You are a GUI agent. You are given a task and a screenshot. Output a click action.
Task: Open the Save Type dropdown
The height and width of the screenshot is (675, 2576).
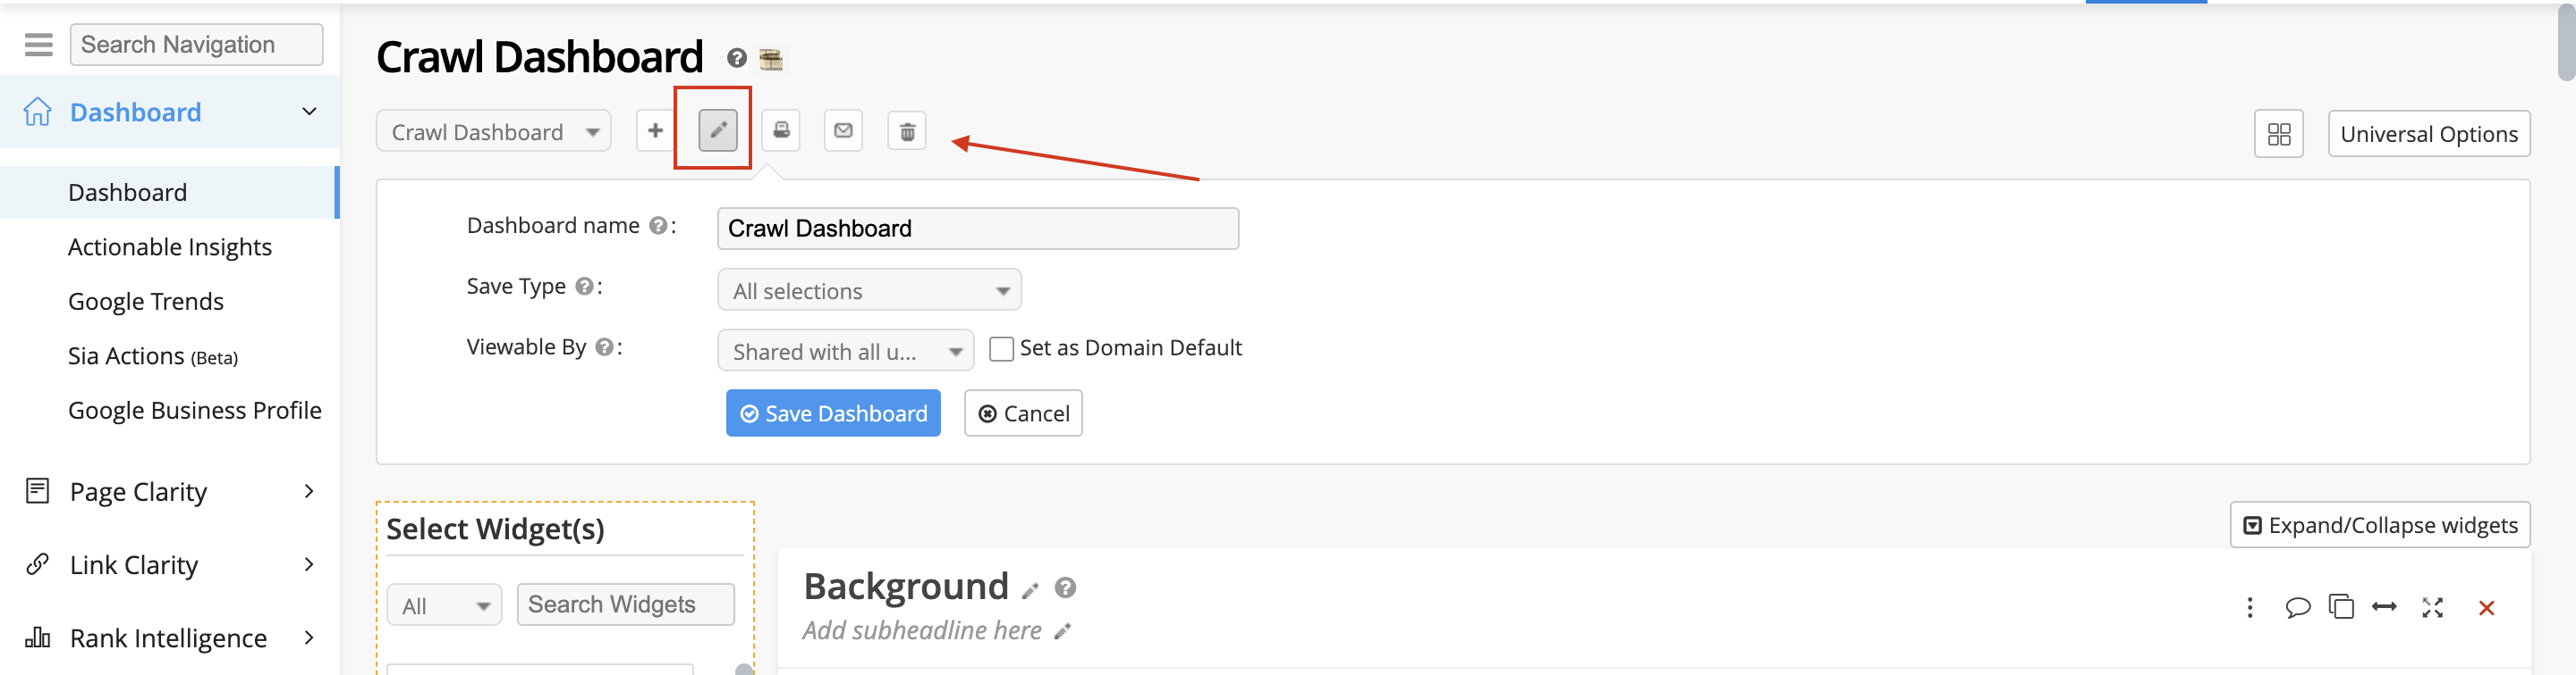868,290
